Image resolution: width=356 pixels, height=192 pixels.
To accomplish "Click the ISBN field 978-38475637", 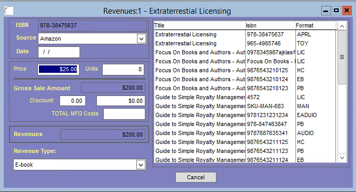I will pos(92,25).
